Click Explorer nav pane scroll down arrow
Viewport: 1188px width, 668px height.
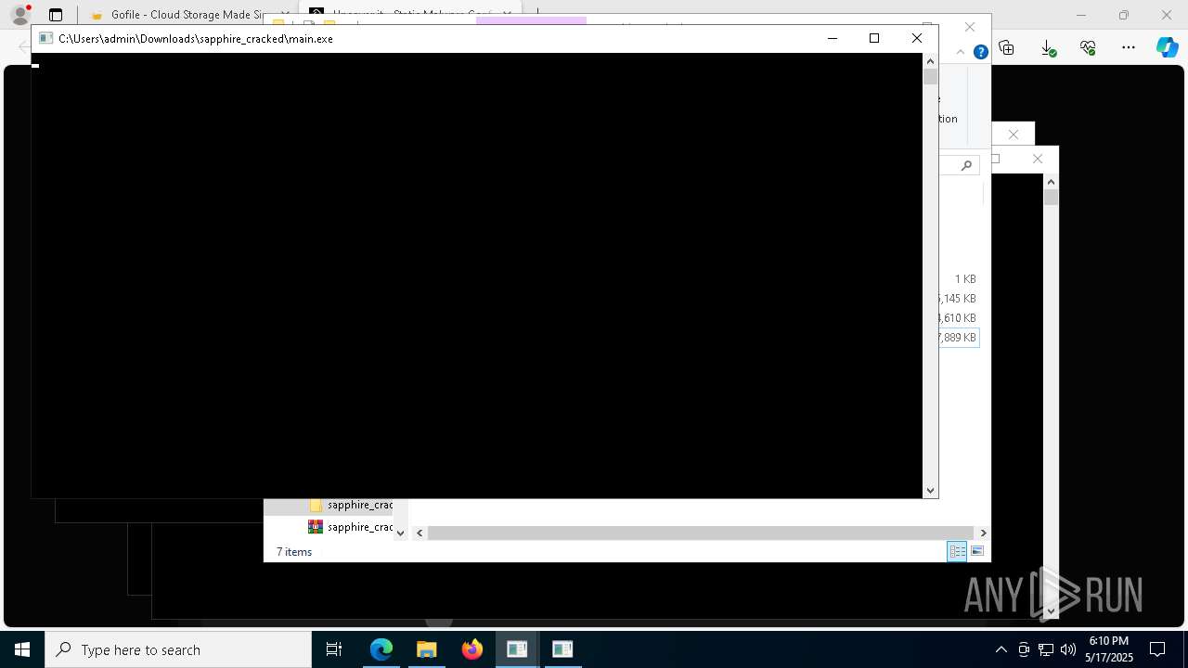400,533
